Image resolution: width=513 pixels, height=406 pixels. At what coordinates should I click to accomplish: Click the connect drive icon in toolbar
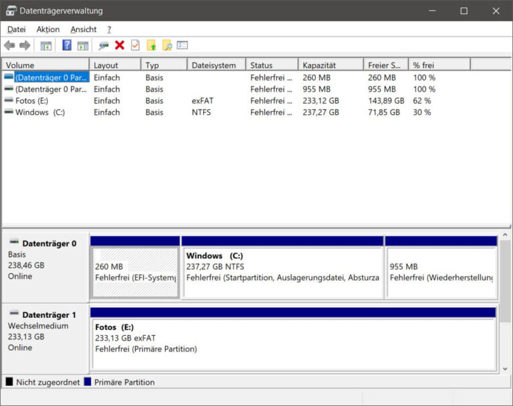[104, 45]
